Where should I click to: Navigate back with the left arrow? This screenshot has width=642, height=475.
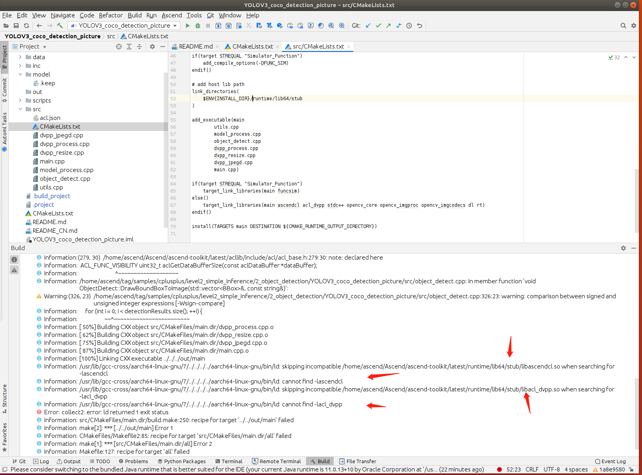[39, 26]
